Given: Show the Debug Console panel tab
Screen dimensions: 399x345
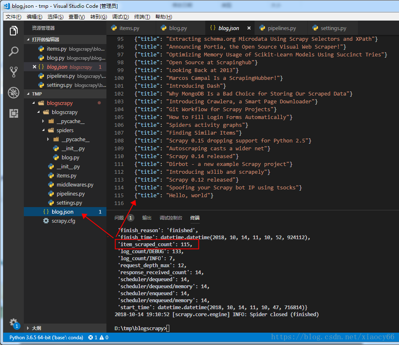Looking at the screenshot, I should pos(171,218).
